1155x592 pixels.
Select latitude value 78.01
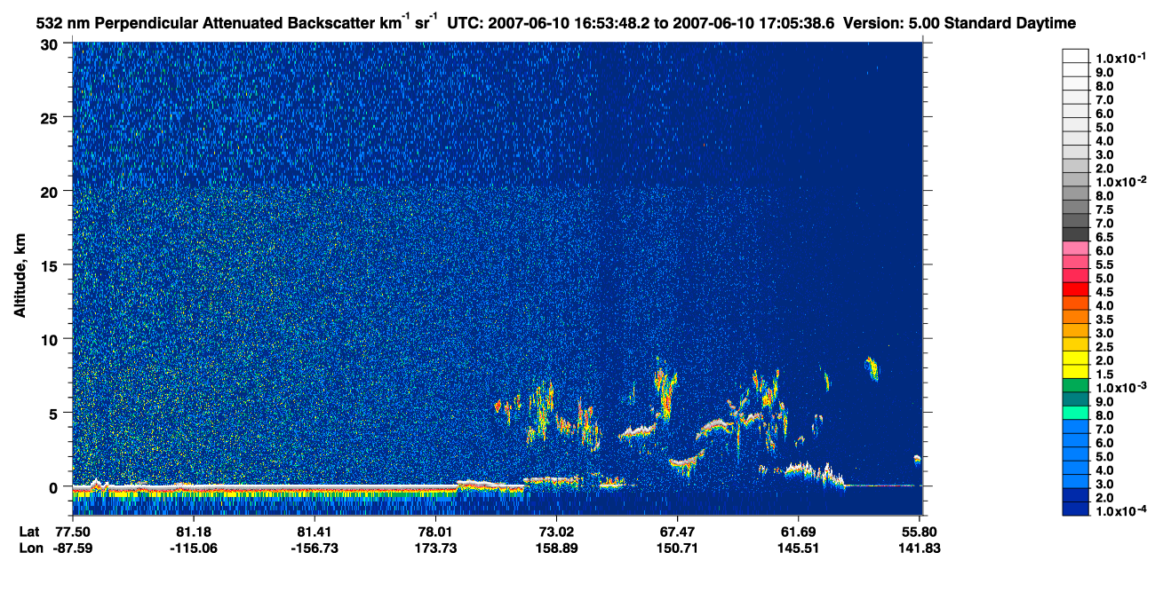(434, 531)
